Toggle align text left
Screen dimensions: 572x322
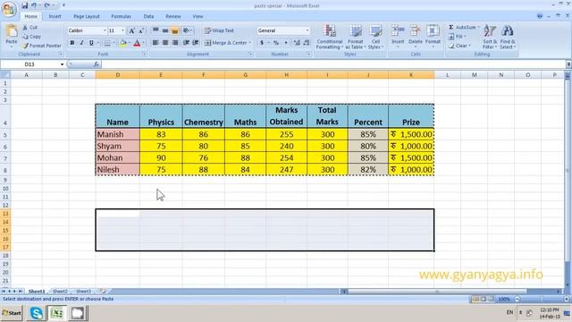[156, 43]
